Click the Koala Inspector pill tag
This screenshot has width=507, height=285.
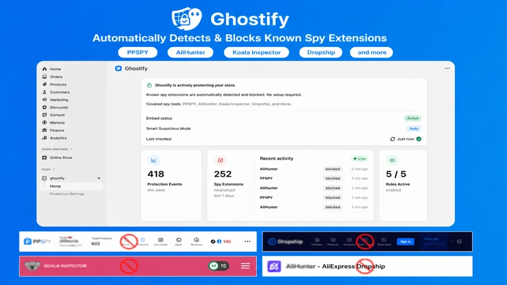pyautogui.click(x=257, y=53)
